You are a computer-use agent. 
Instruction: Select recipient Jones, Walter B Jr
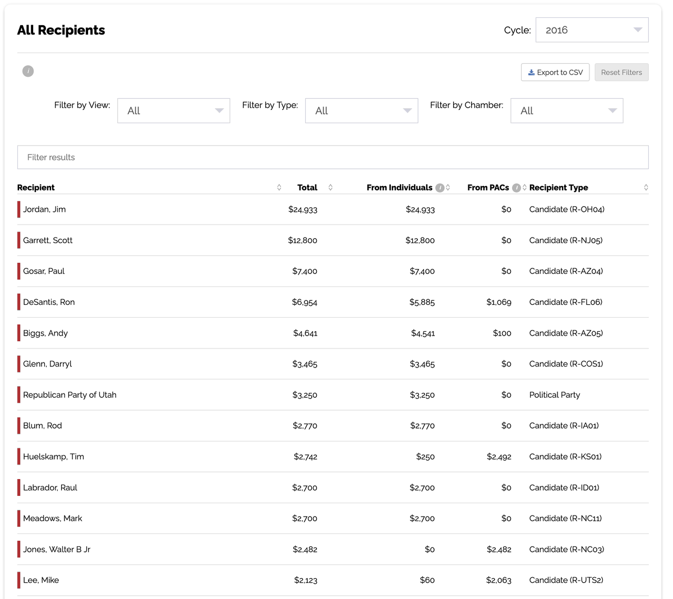tap(57, 549)
